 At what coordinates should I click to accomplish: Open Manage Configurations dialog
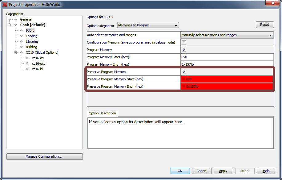44,156
